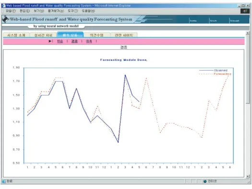
Task: Click the scrollbar up arrow
Action: click(x=248, y=33)
